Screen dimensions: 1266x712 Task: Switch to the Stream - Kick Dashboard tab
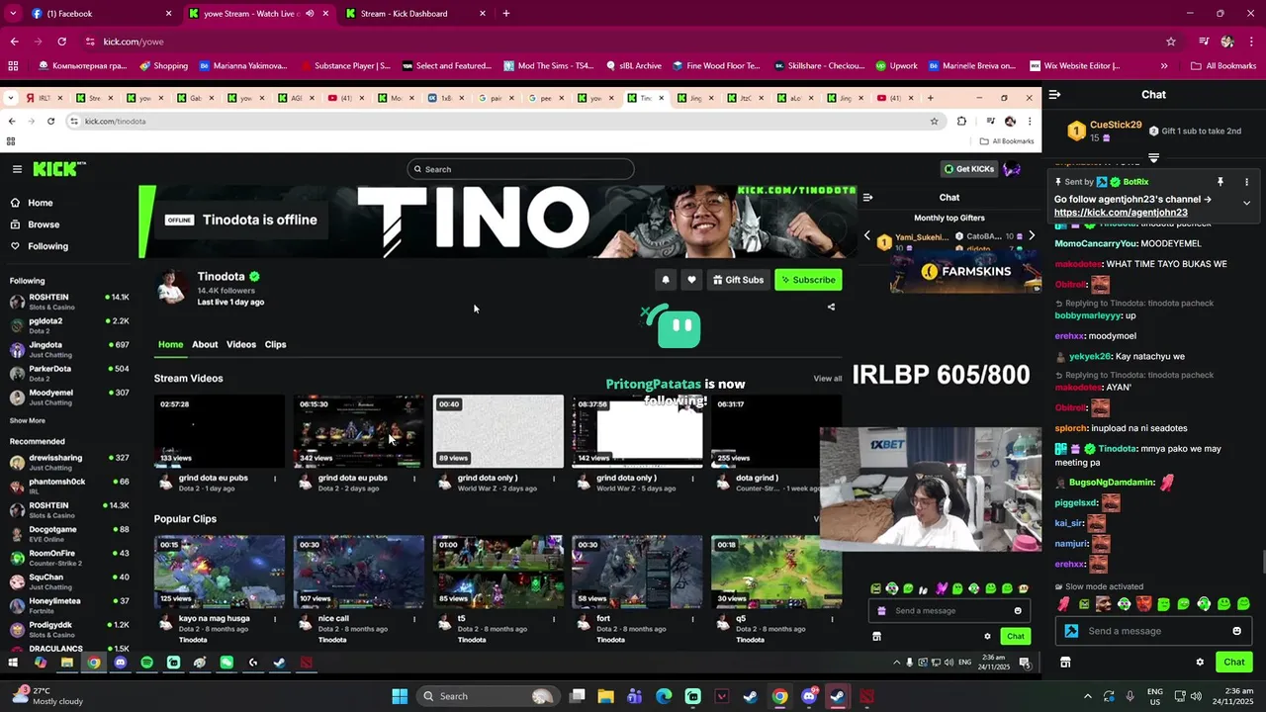[x=413, y=14]
